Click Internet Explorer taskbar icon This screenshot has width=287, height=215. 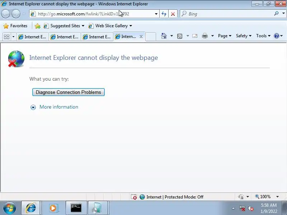30,208
